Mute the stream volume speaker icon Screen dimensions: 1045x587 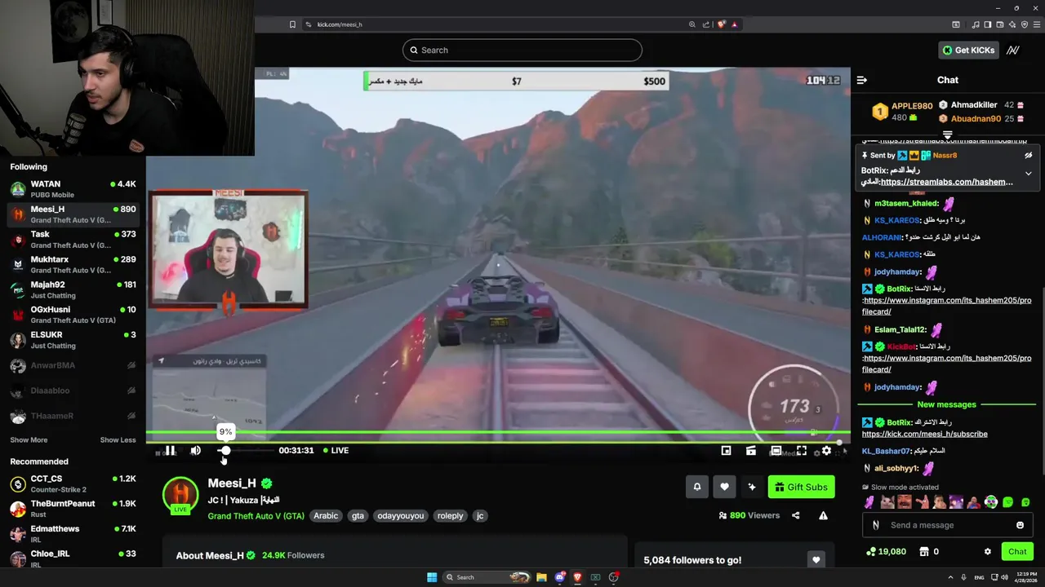click(196, 451)
